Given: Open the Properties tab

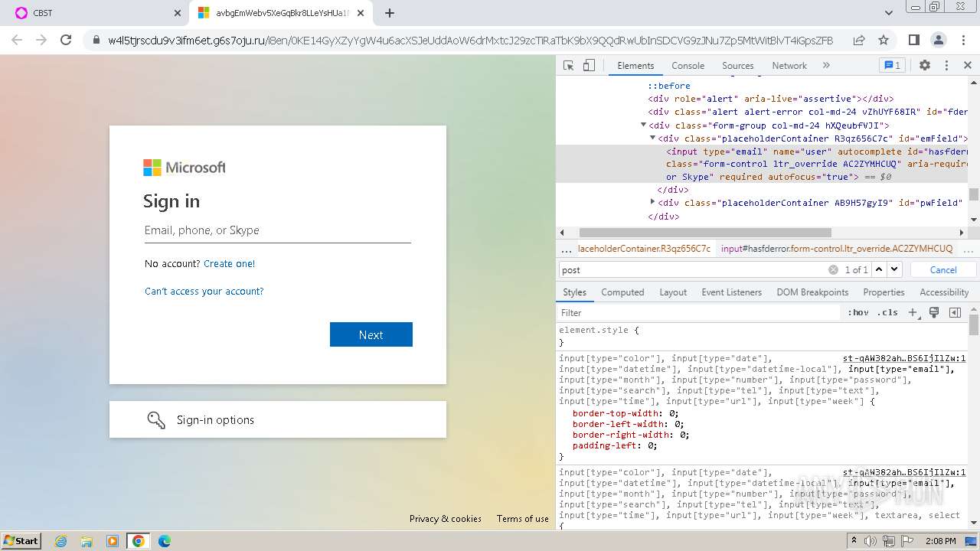Looking at the screenshot, I should (884, 292).
